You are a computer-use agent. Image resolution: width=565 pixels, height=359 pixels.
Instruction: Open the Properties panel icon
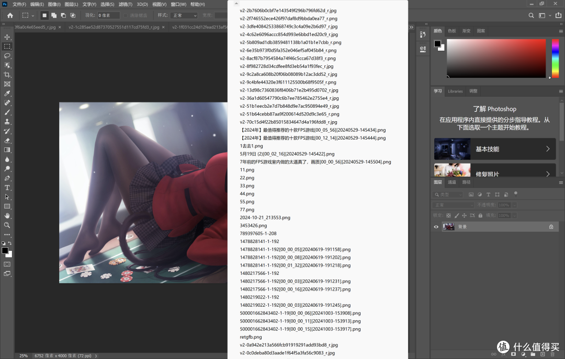coord(423,49)
